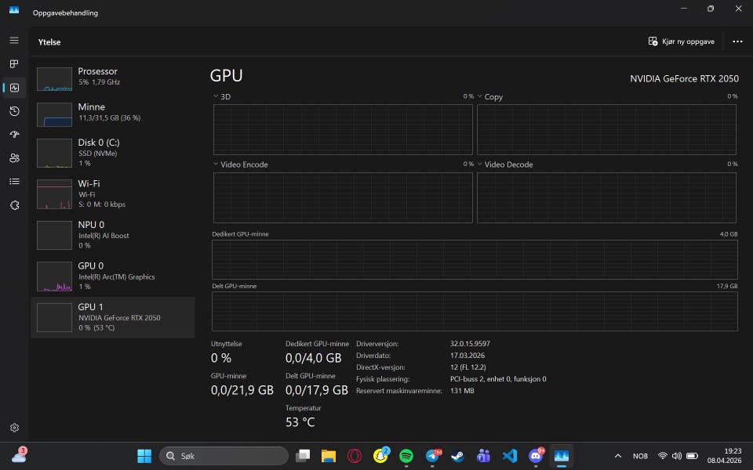
Task: Open Microsoft Teams from the taskbar
Action: pos(484,456)
